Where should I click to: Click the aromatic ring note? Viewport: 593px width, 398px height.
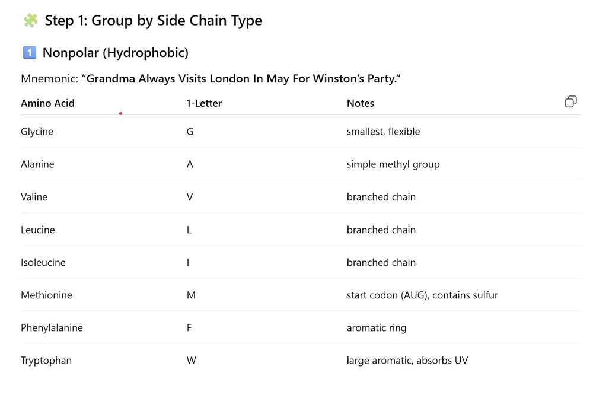click(x=377, y=327)
